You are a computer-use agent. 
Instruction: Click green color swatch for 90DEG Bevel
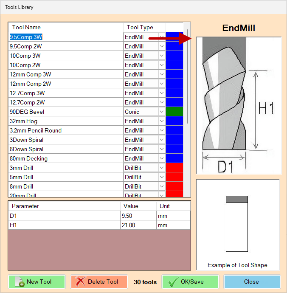(174, 112)
